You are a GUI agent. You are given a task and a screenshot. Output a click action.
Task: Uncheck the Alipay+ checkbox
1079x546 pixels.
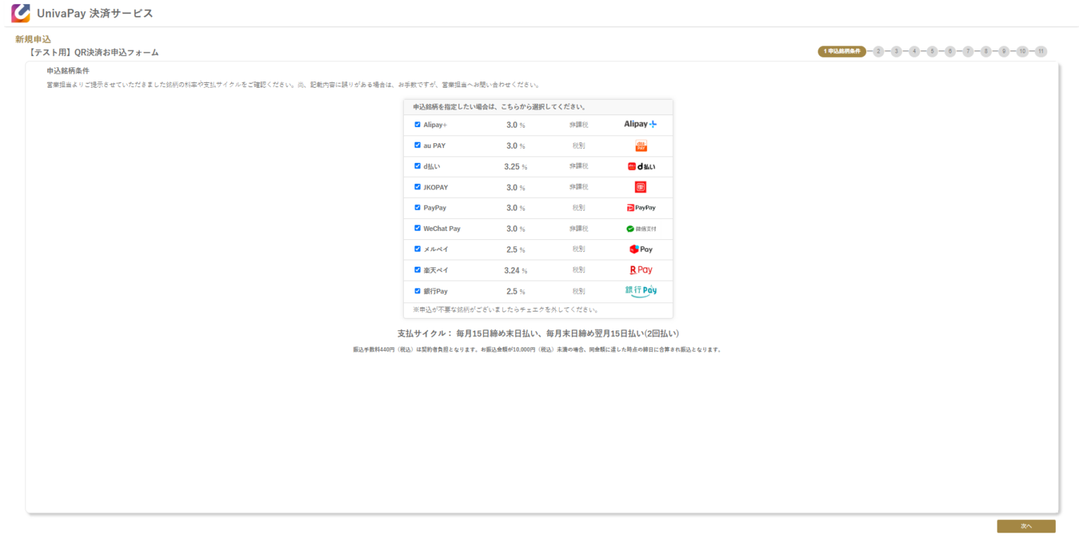click(418, 124)
